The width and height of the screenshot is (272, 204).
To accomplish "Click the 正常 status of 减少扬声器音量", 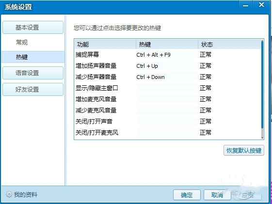I will 206,77.
